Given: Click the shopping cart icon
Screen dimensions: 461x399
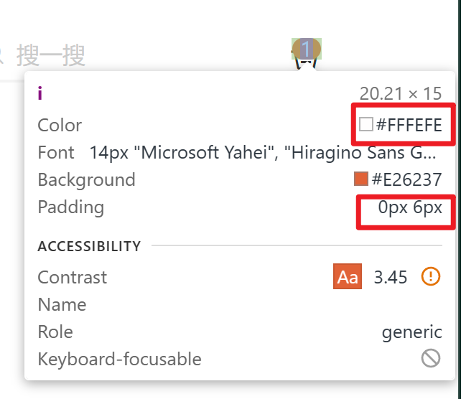Looking at the screenshot, I should click(305, 63).
